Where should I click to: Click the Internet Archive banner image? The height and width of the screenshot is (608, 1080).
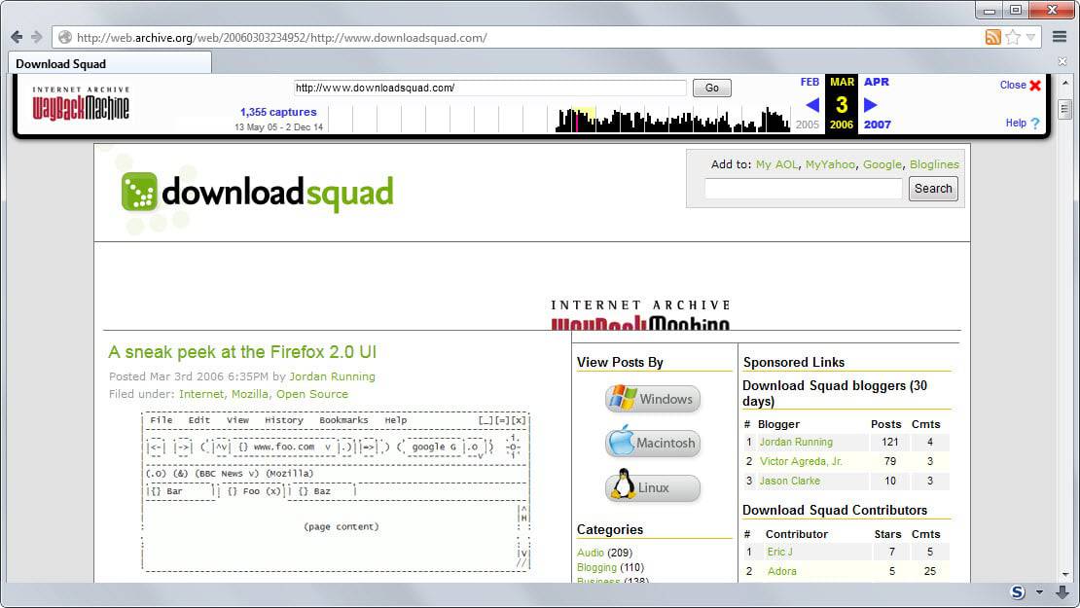tap(640, 314)
